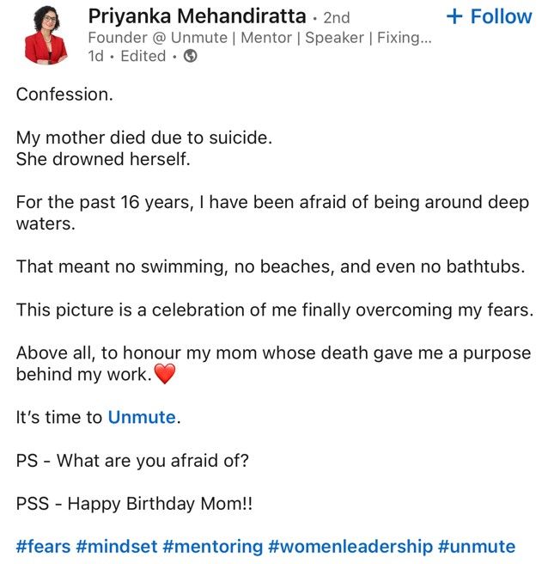554x564 pixels.
Task: Click the globe public visibility icon
Action: click(190, 56)
